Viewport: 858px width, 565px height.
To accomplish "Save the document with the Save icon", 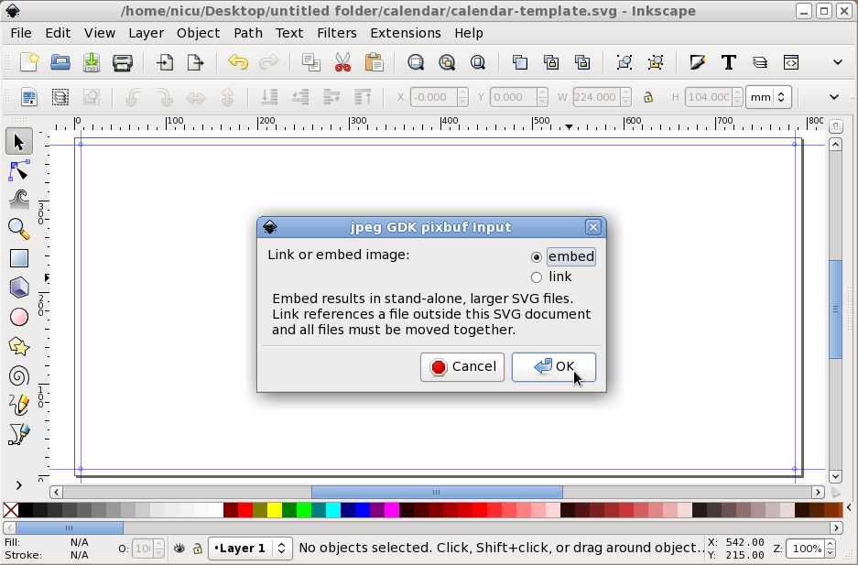I will coord(92,62).
